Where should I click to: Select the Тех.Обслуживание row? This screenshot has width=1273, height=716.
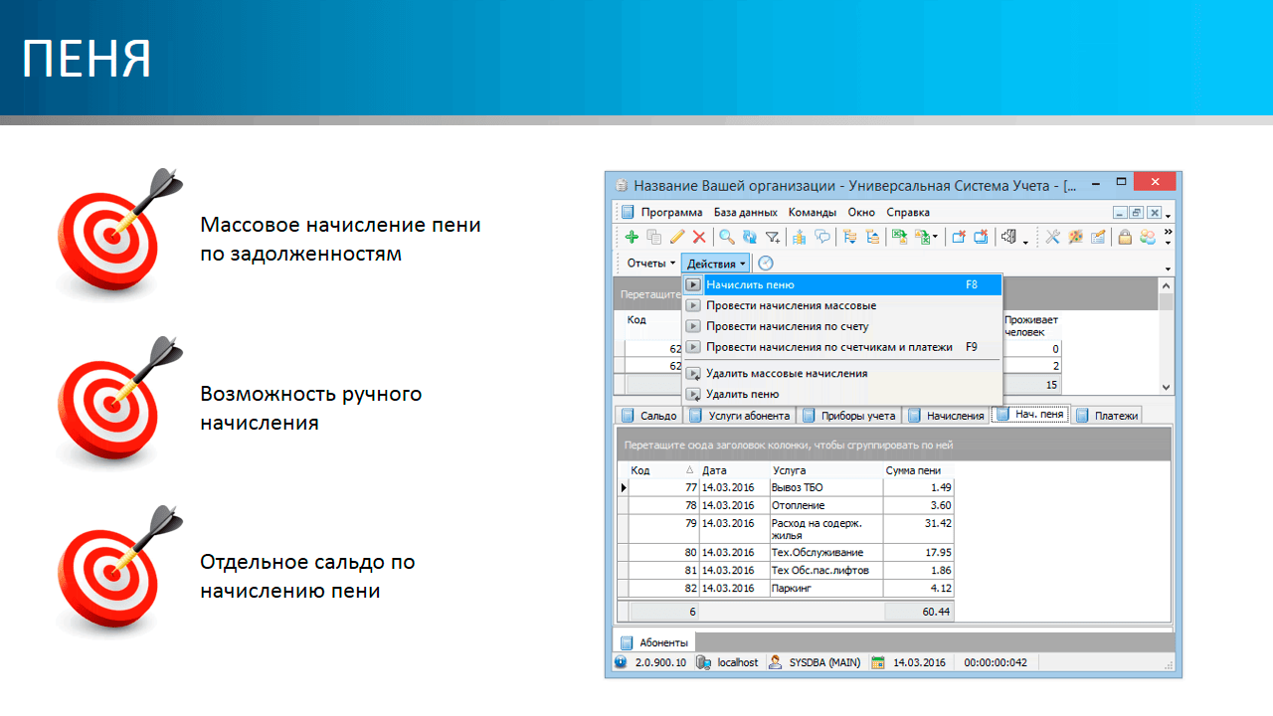786,552
